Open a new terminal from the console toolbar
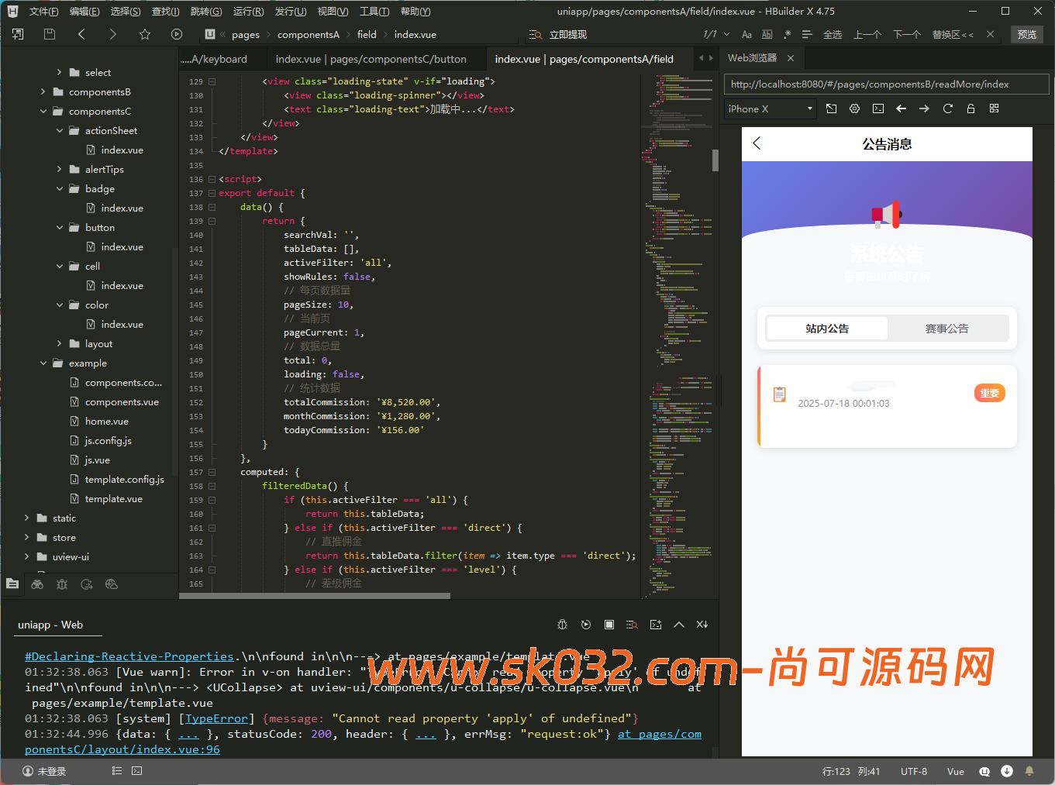This screenshot has height=785, width=1055. (656, 625)
